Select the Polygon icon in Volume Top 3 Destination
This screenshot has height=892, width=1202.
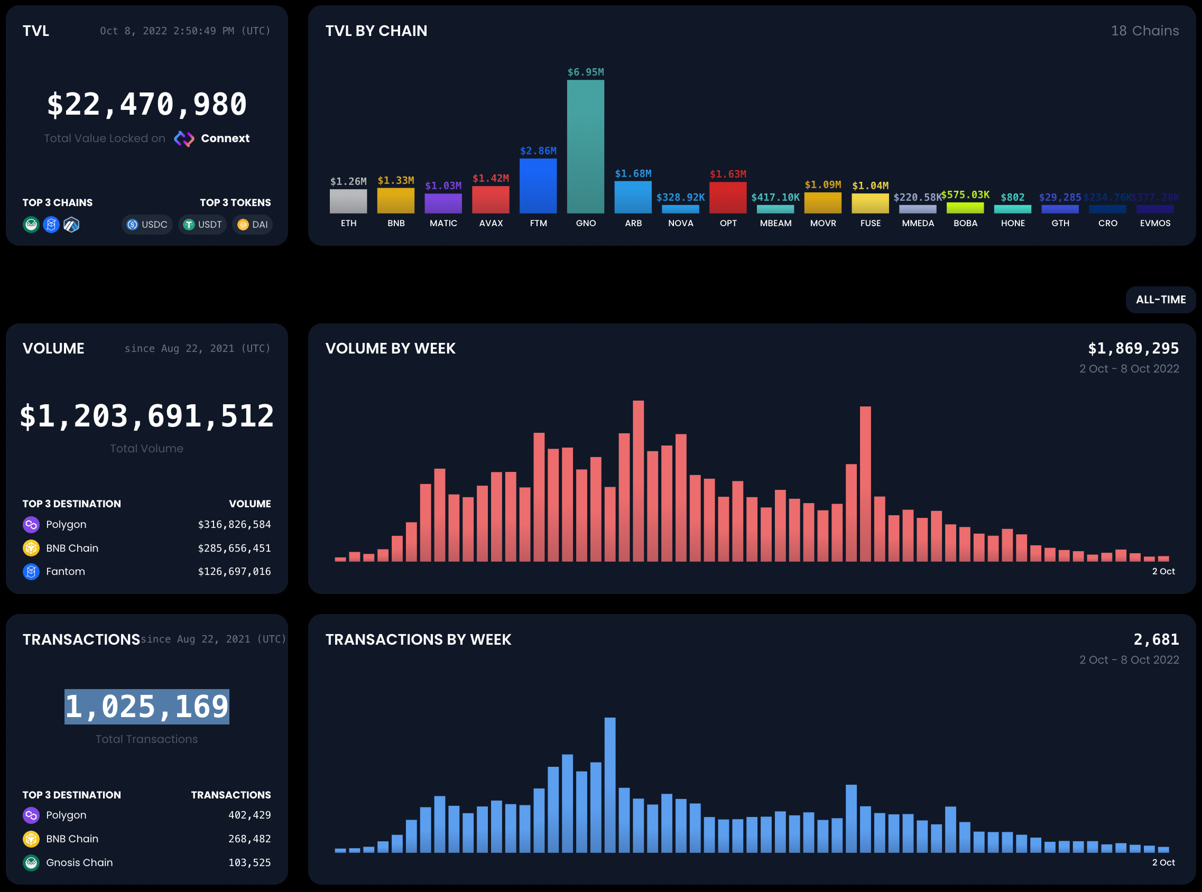coord(31,524)
